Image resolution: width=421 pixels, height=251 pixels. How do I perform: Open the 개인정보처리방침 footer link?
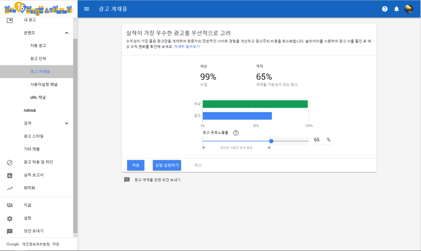(36, 244)
